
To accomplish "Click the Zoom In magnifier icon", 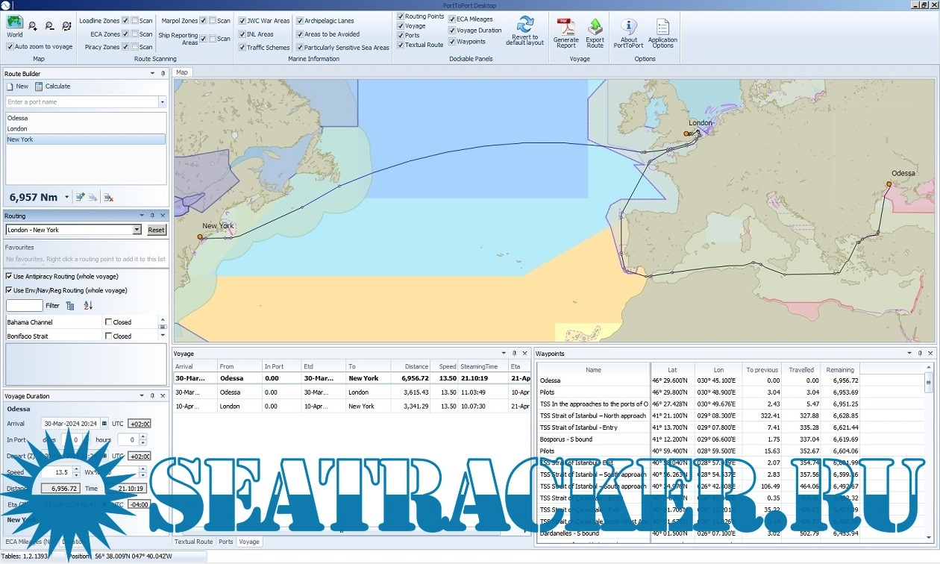I will click(33, 25).
